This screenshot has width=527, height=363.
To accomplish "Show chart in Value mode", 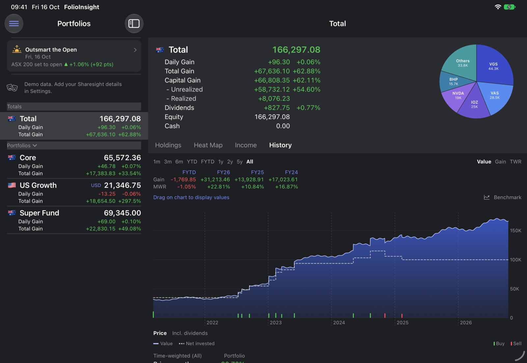I will 484,162.
